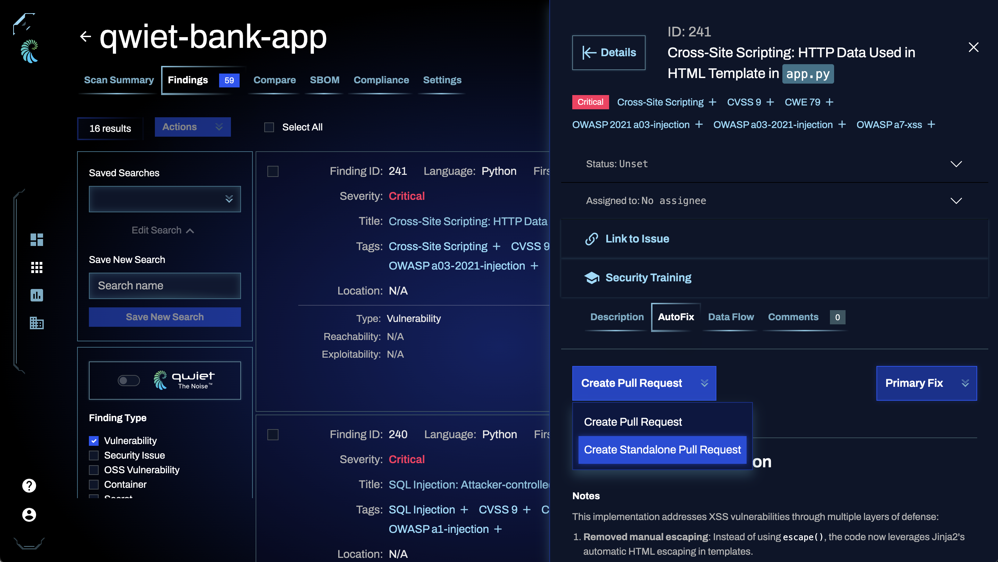Viewport: 998px width, 562px height.
Task: Open the Primary Fix dropdown
Action: (x=926, y=383)
